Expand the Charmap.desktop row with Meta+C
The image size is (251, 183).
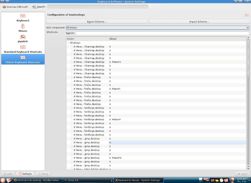coord(110,62)
